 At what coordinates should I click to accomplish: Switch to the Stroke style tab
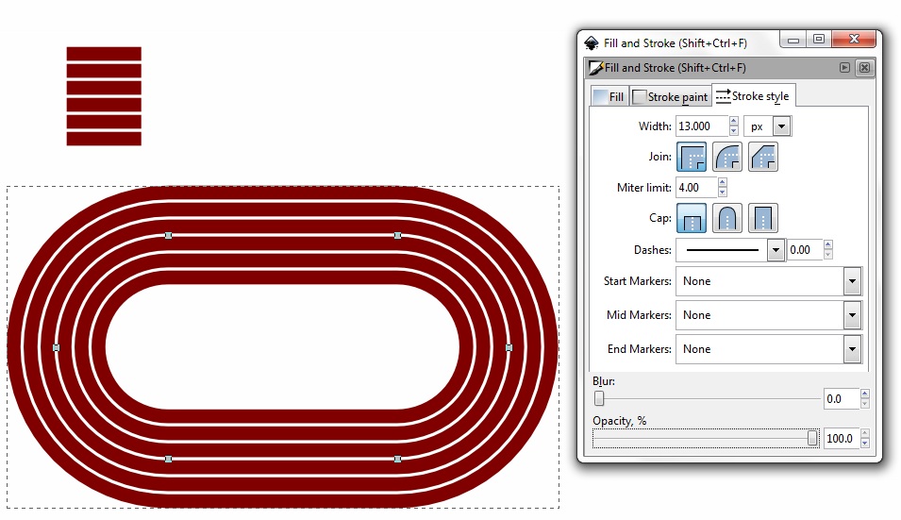(x=753, y=96)
